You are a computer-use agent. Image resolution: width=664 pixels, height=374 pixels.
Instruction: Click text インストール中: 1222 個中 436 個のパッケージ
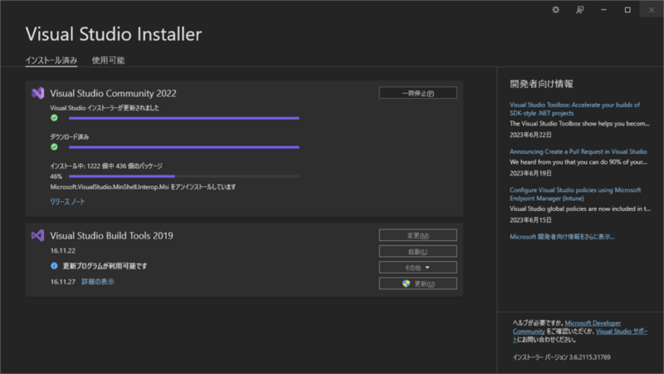[x=106, y=165]
